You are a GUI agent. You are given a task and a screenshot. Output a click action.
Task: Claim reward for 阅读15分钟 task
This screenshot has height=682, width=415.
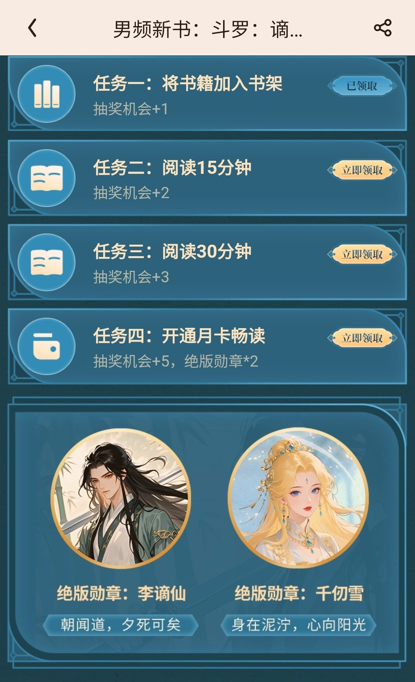pyautogui.click(x=362, y=170)
